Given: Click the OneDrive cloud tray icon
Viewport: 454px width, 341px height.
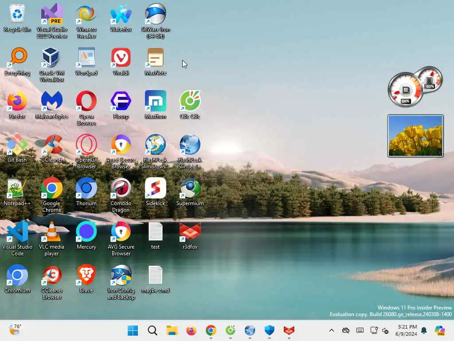Looking at the screenshot, I should [x=346, y=330].
